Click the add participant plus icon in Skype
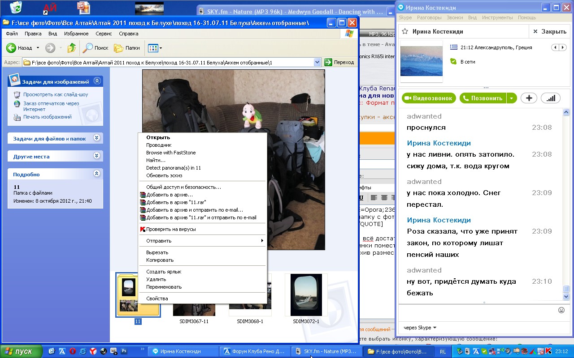Screen dimensions: 574x358 pyautogui.click(x=529, y=98)
